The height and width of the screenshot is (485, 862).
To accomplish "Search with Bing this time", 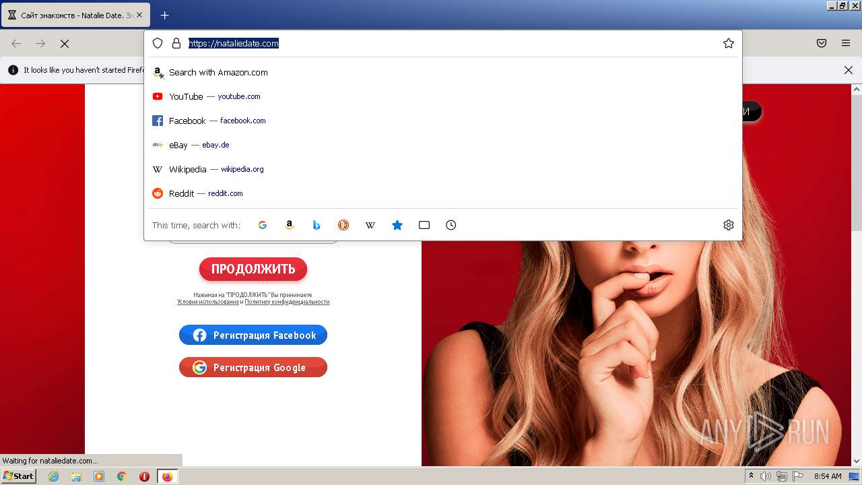I will pyautogui.click(x=317, y=225).
